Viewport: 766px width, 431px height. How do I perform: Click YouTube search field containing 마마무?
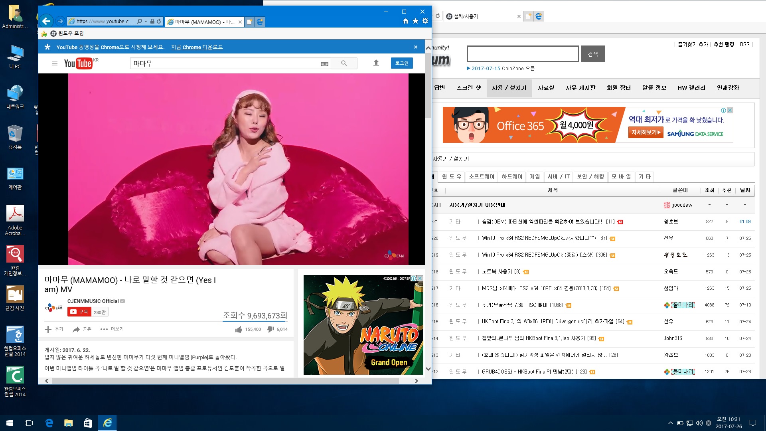point(226,63)
